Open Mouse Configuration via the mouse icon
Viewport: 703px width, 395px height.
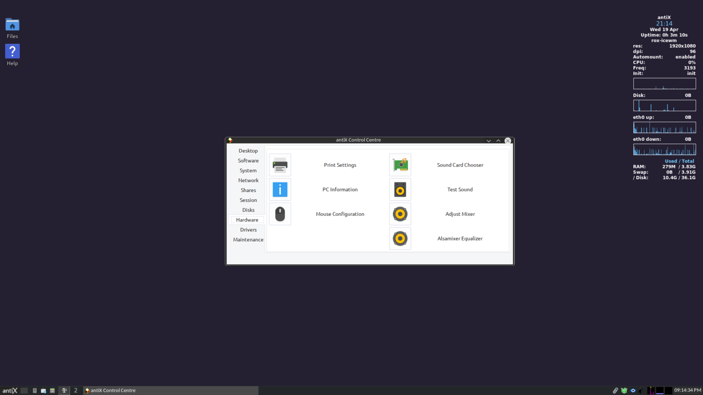[x=280, y=214]
